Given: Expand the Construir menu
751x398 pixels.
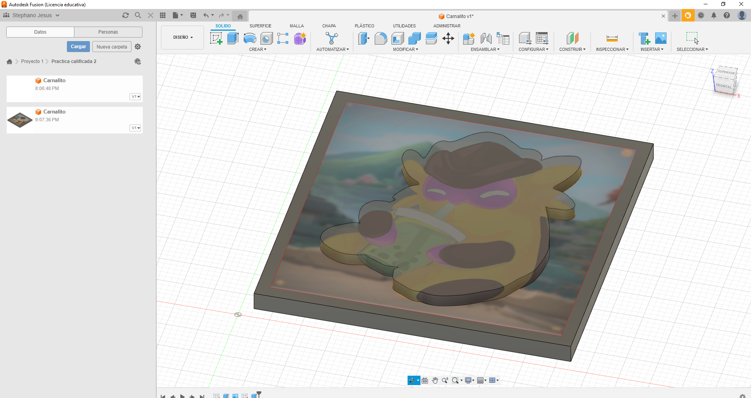Looking at the screenshot, I should (x=572, y=49).
